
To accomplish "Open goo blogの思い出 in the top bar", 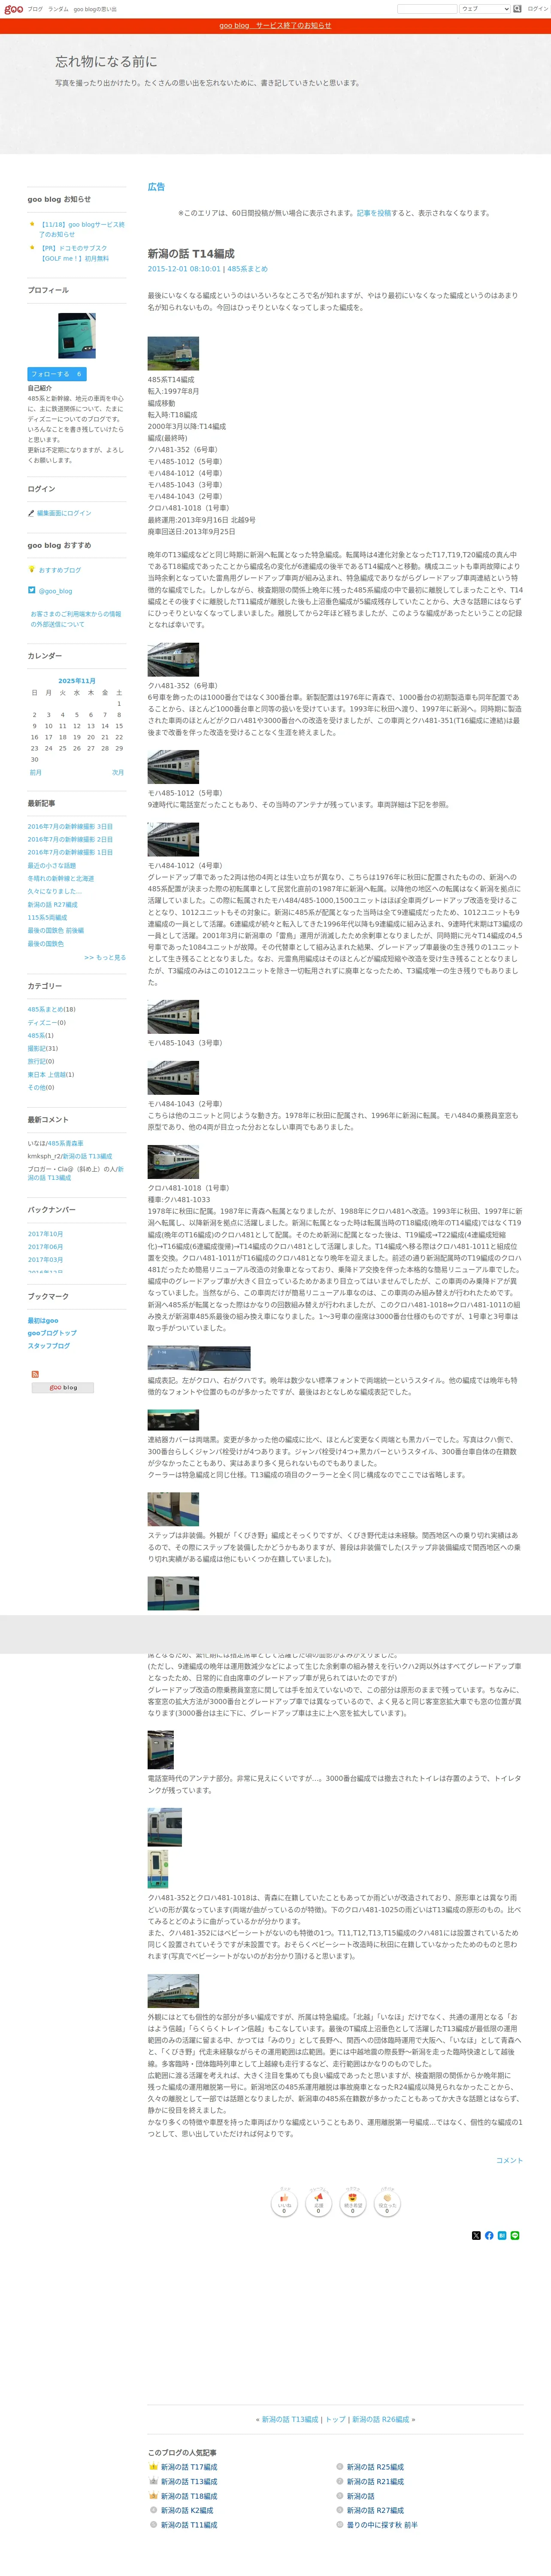I will [95, 9].
